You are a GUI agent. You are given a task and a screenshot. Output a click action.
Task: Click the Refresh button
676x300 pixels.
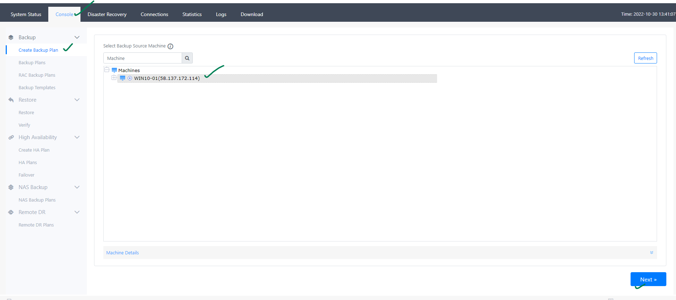point(646,58)
